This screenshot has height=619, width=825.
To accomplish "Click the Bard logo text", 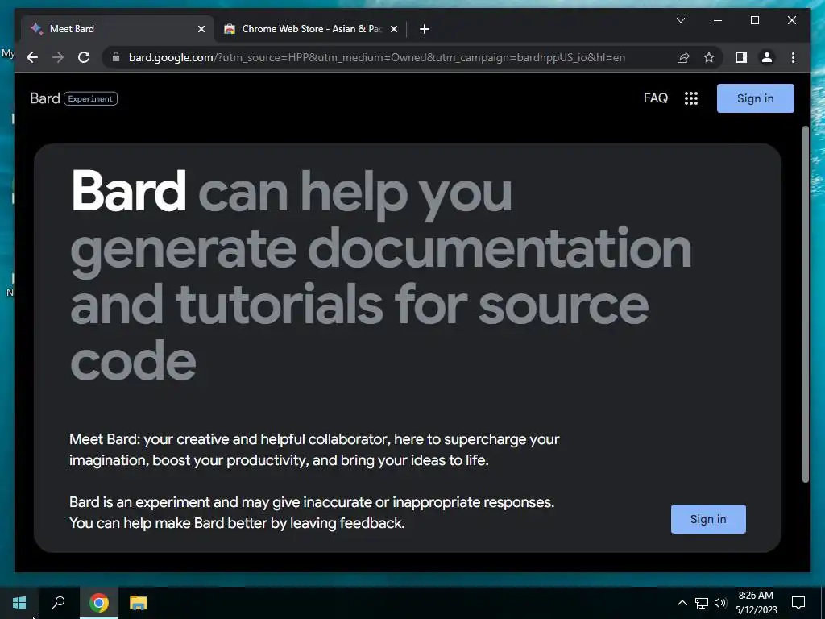I will [x=45, y=98].
